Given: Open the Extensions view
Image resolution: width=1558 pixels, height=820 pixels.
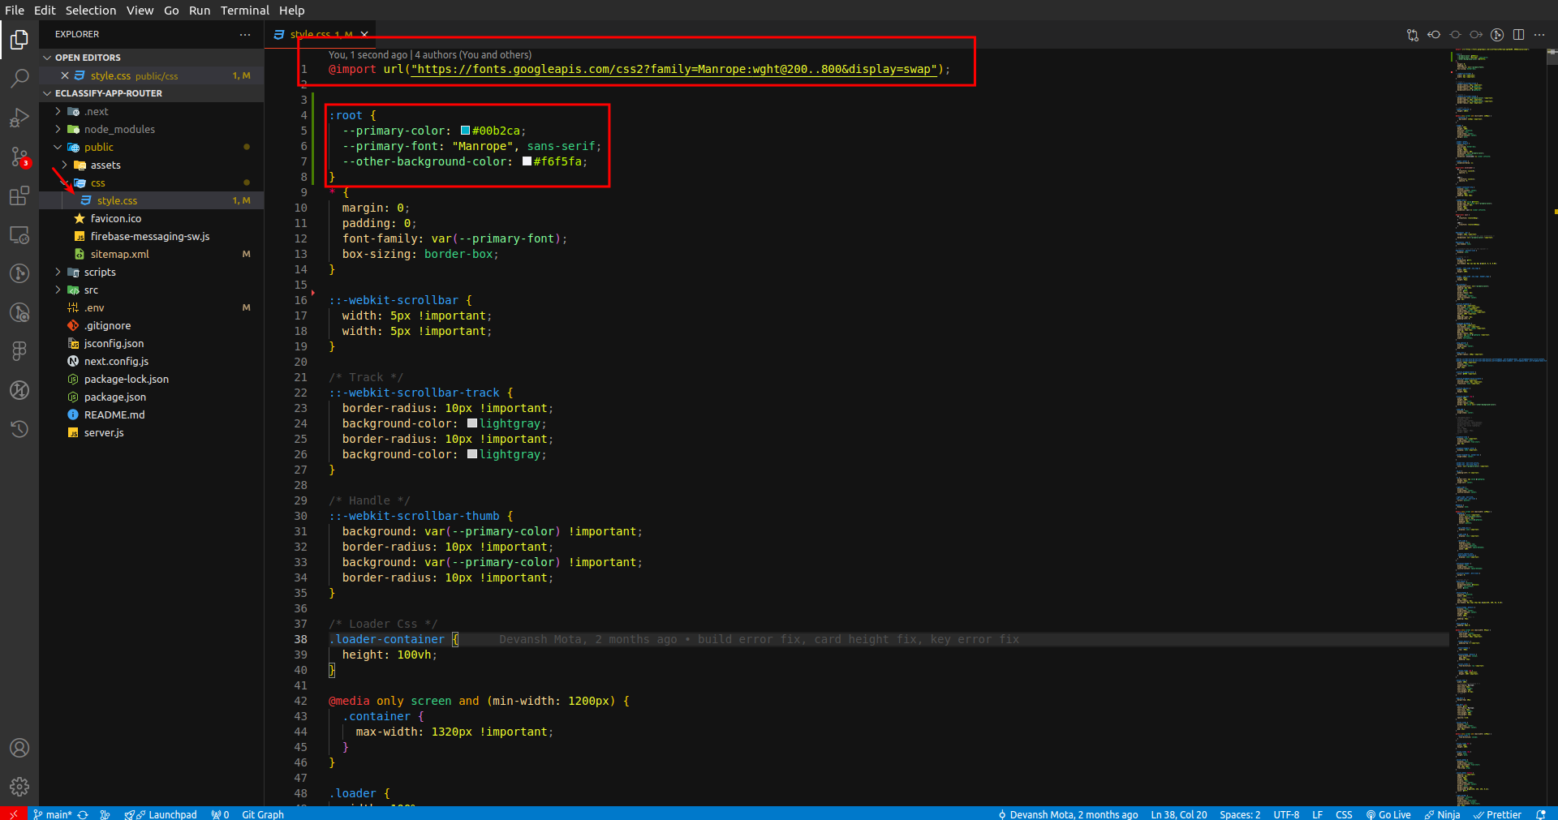Looking at the screenshot, I should point(19,195).
